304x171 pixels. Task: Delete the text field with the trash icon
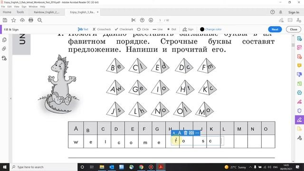186,133
